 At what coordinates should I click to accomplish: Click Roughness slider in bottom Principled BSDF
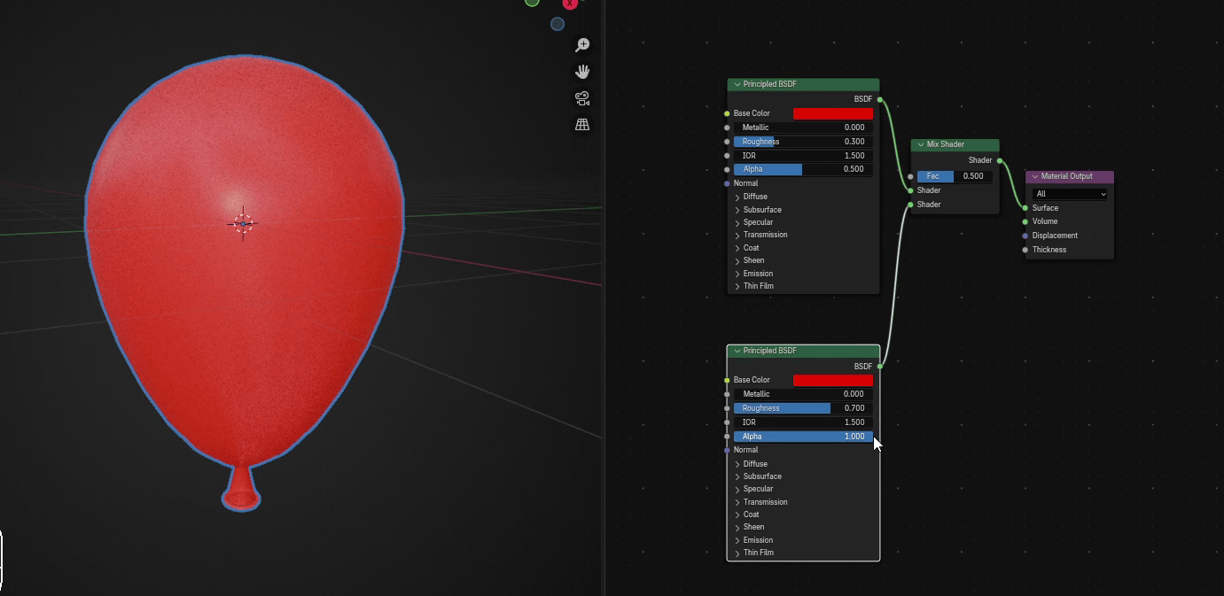pos(802,408)
